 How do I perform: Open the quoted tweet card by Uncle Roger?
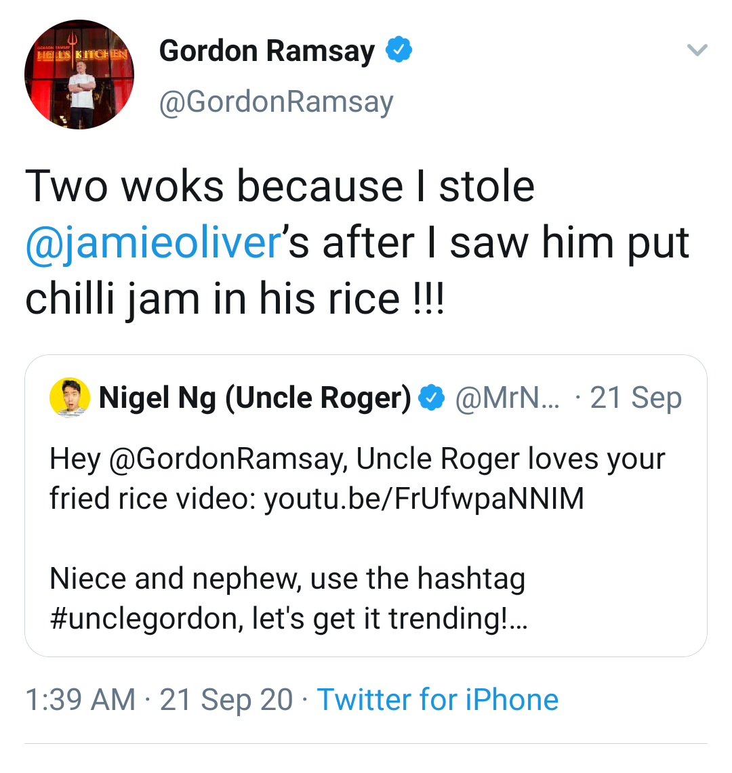tap(366, 505)
